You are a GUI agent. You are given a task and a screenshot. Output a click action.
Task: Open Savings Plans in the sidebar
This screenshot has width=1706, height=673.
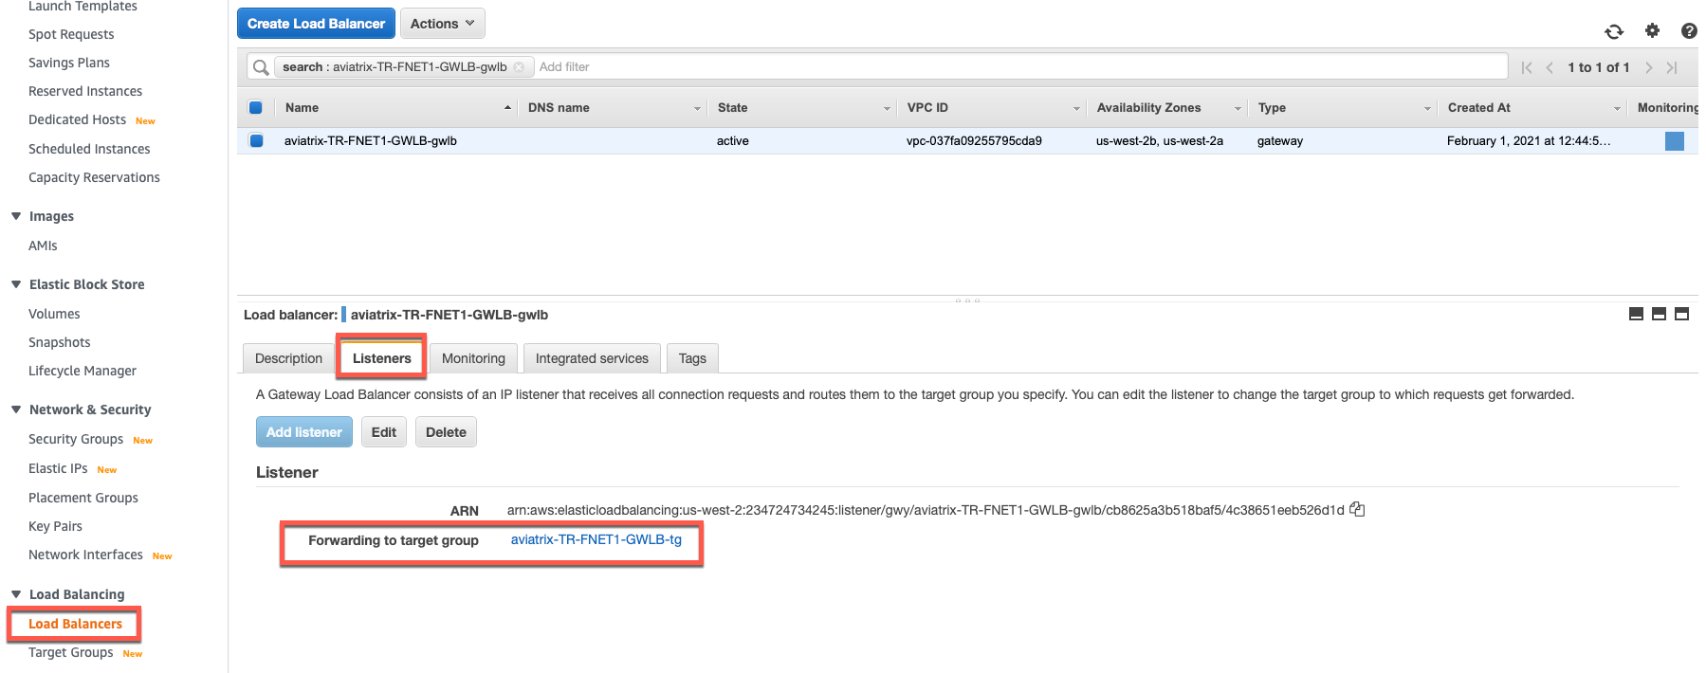coord(69,63)
